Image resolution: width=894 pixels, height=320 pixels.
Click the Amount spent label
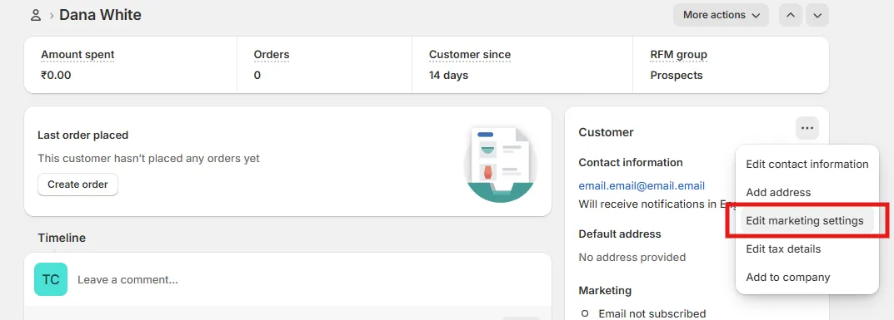(x=77, y=55)
